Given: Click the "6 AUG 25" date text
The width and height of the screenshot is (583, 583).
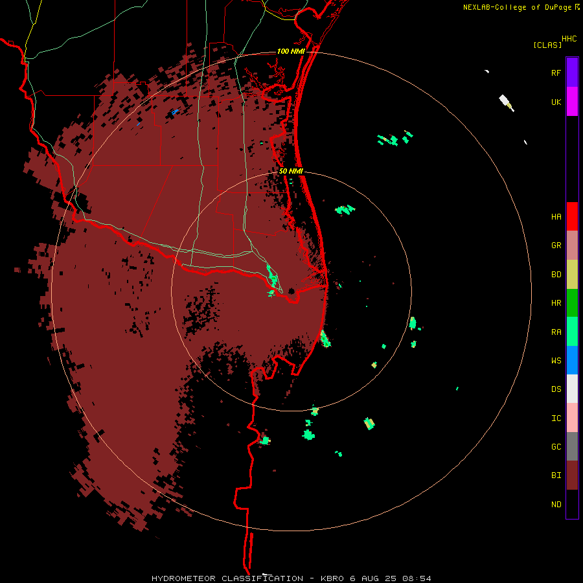Looking at the screenshot, I should pos(374,578).
